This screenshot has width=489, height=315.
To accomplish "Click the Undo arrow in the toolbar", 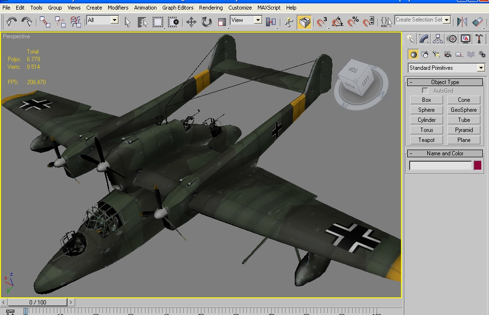I will tap(12, 22).
